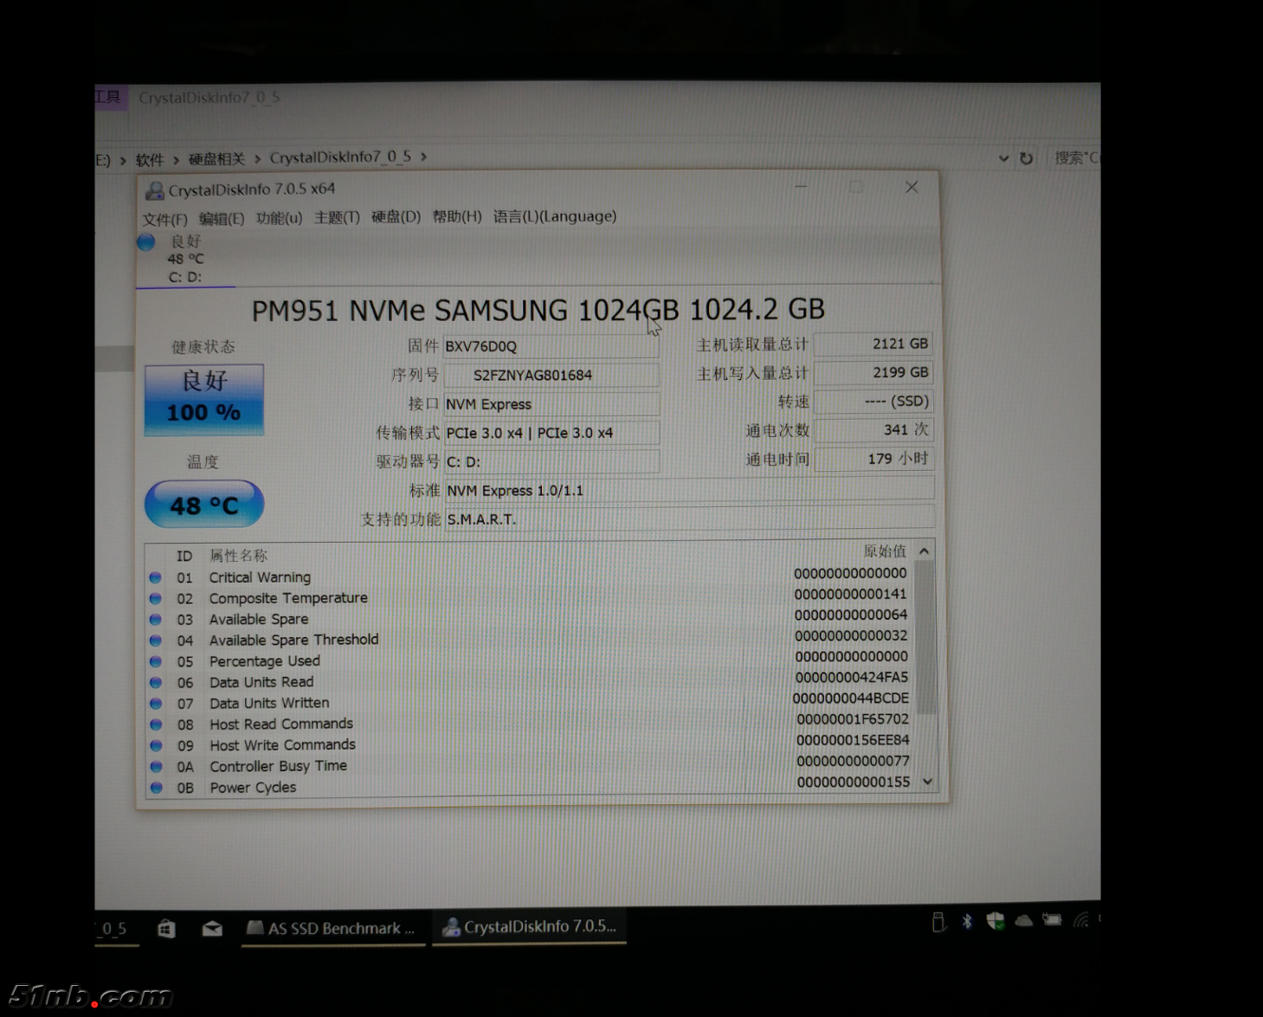Screen dimensions: 1263x1017
Task: Click the supported features field S.M.A.R.T.
Action: [x=689, y=518]
